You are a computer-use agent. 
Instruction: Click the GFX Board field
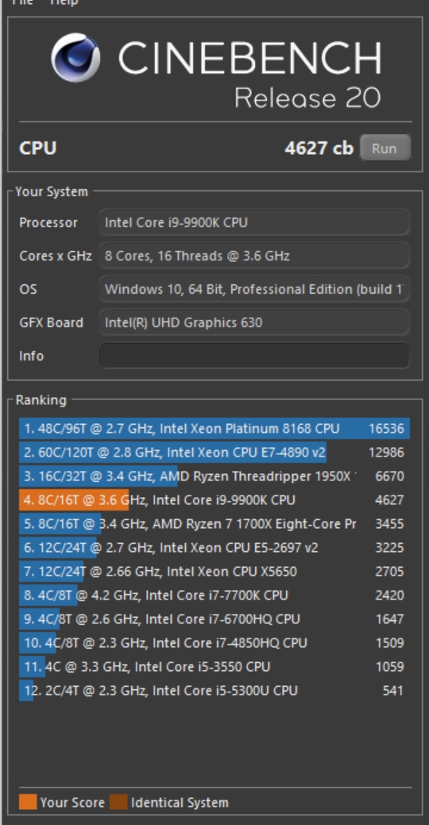coord(253,322)
